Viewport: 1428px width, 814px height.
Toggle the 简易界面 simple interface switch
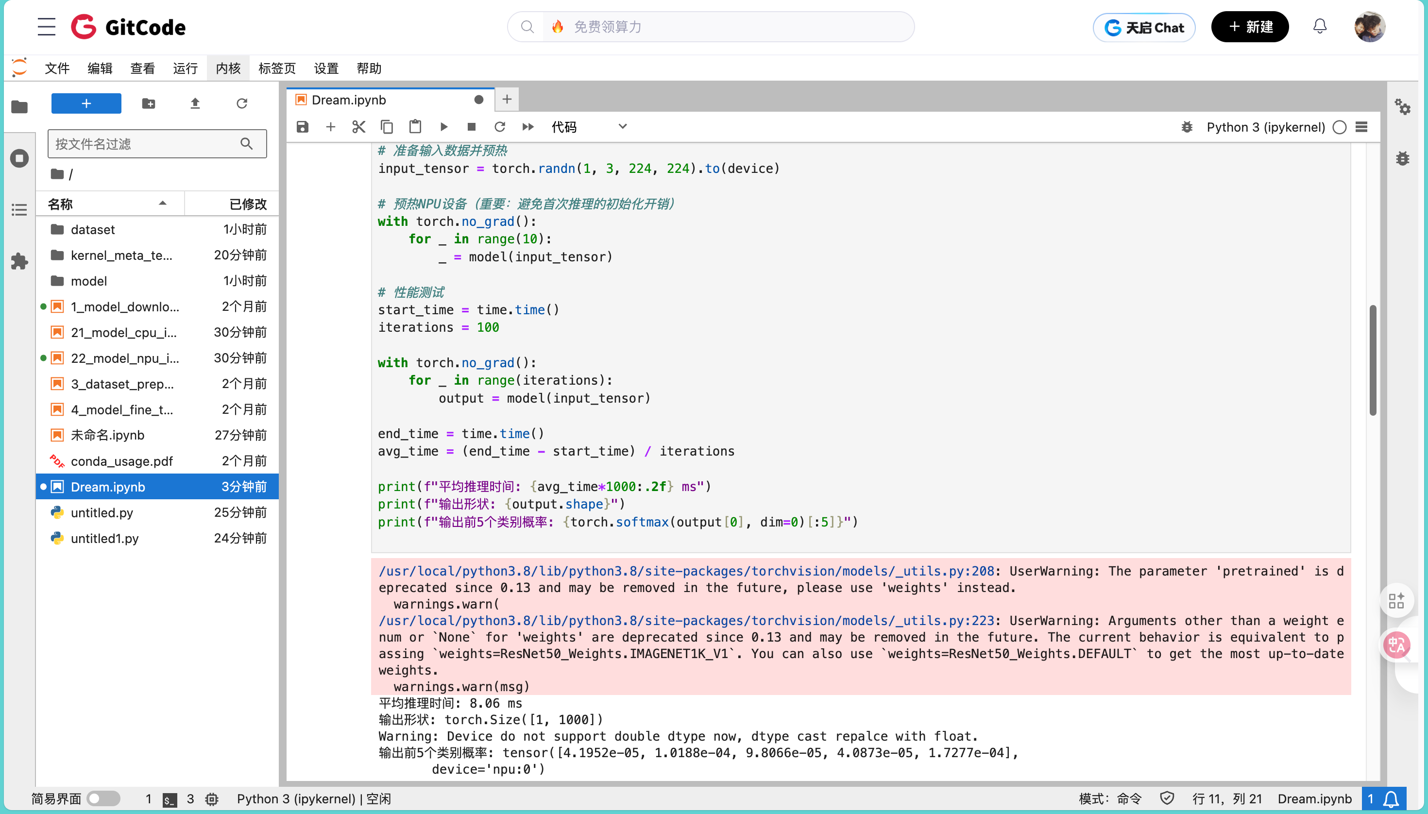coord(103,798)
